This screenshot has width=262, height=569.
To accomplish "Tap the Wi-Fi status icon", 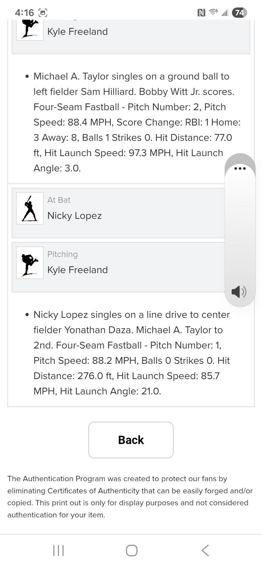I will (213, 12).
